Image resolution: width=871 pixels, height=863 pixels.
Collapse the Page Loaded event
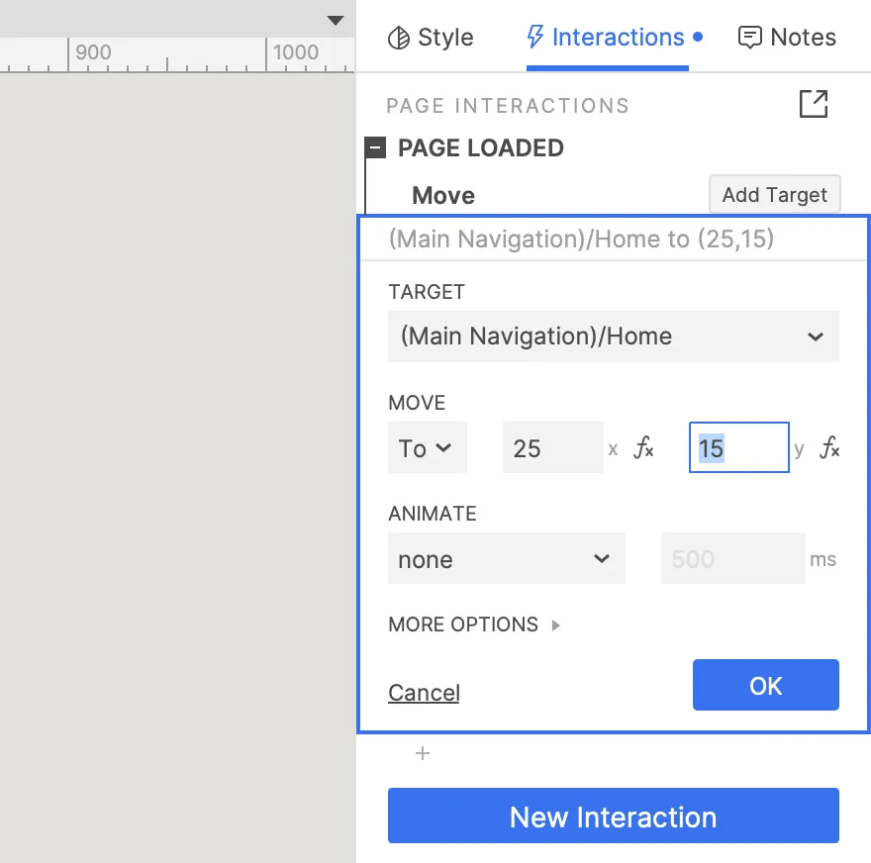[375, 148]
